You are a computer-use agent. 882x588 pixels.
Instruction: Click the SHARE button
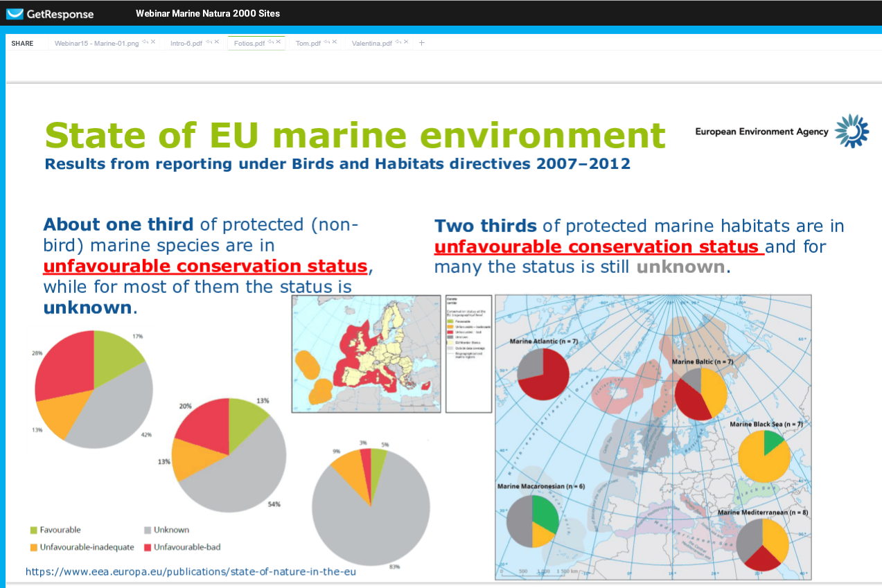(22, 42)
